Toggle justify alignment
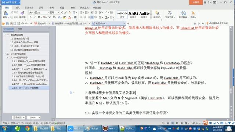The height and width of the screenshot is (132, 235). point(92,17)
